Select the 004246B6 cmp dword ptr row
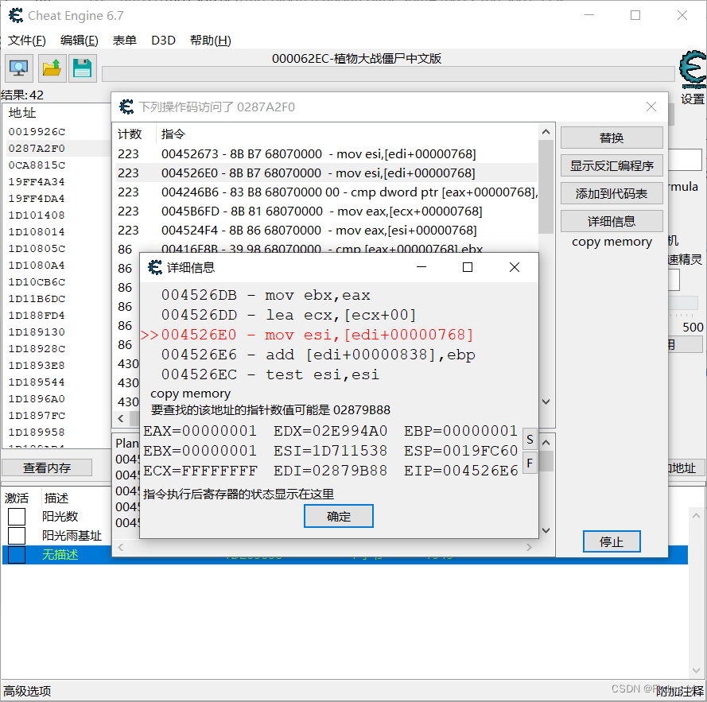Screen dimensions: 707x702 (x=326, y=192)
